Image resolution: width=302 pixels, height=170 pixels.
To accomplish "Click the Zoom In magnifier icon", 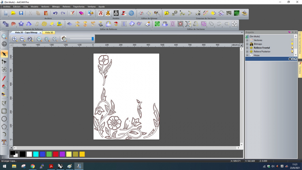I will click(x=15, y=39).
